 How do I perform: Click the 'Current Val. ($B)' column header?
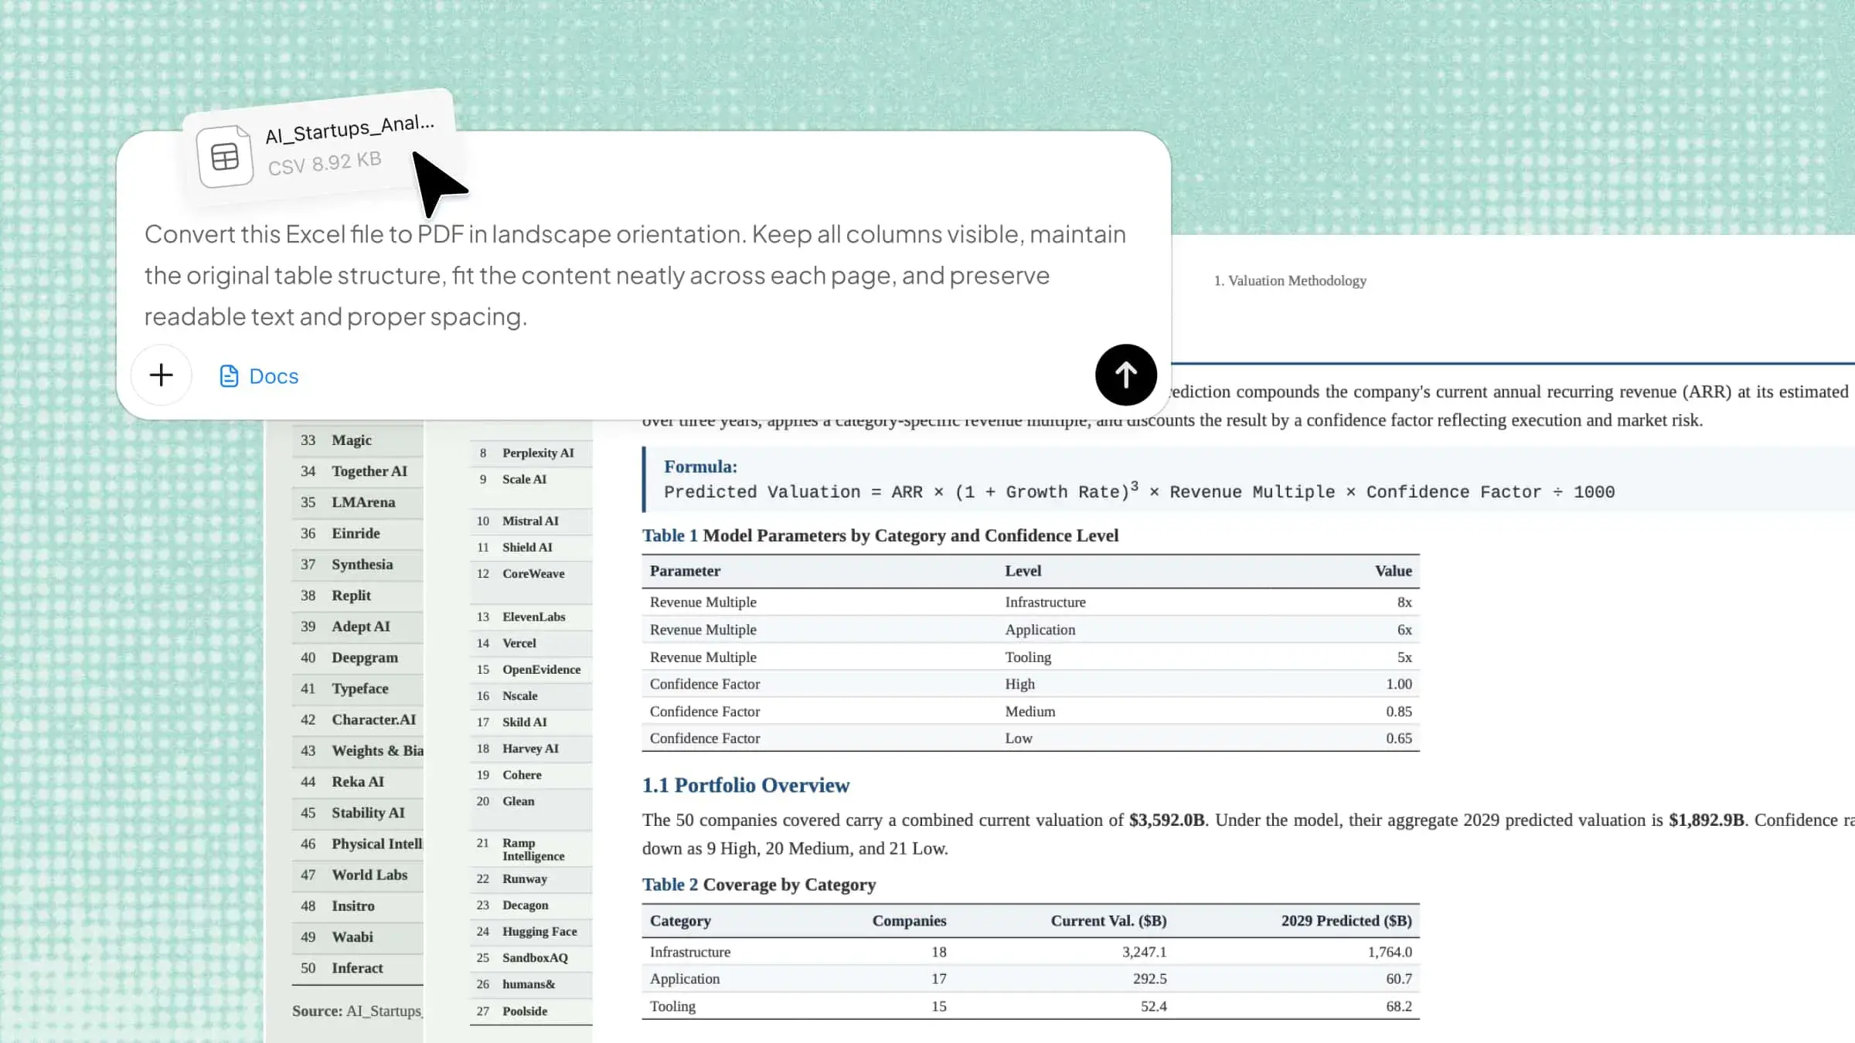click(1108, 921)
